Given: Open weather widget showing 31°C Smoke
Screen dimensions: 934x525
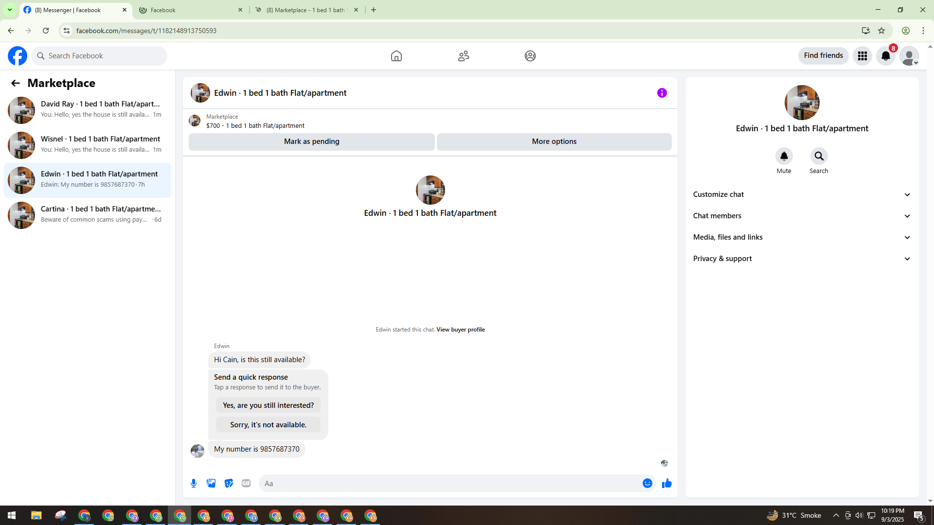Looking at the screenshot, I should pyautogui.click(x=794, y=515).
